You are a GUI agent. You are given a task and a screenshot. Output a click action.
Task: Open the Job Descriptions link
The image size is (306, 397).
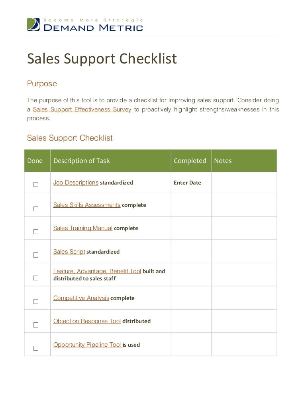[76, 183]
